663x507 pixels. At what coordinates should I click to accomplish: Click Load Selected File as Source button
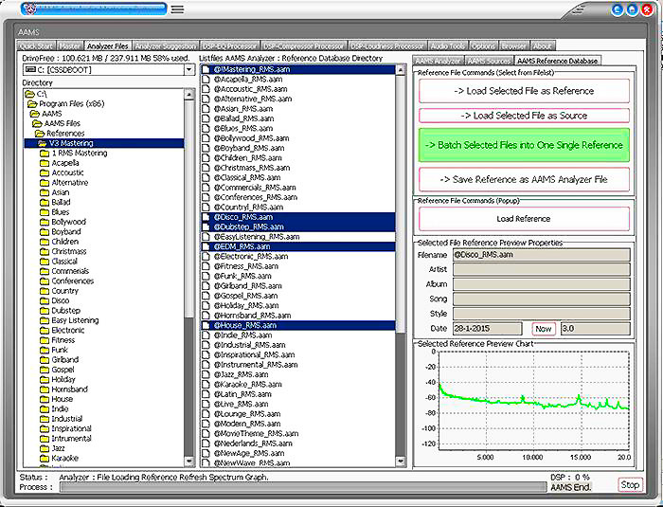coord(524,116)
